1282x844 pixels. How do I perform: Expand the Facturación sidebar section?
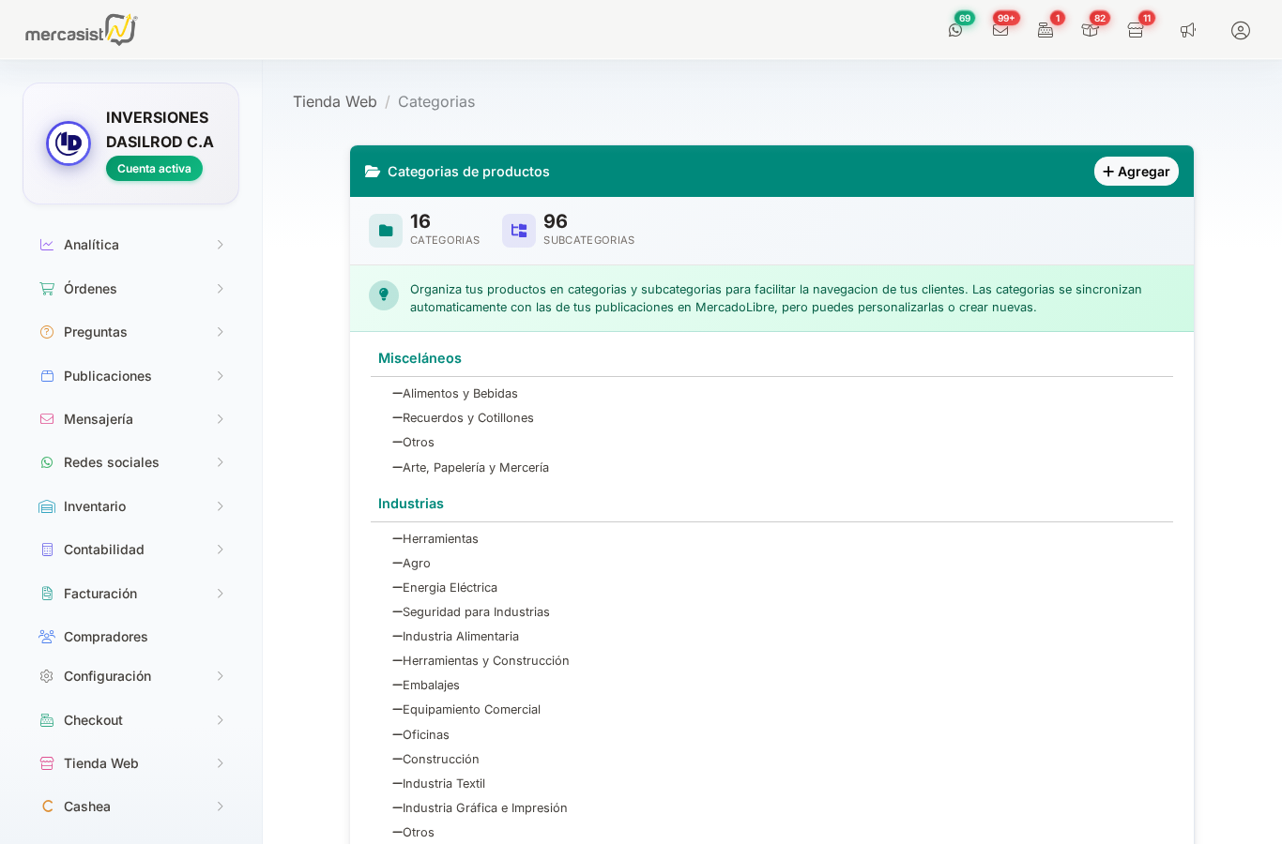pos(130,594)
